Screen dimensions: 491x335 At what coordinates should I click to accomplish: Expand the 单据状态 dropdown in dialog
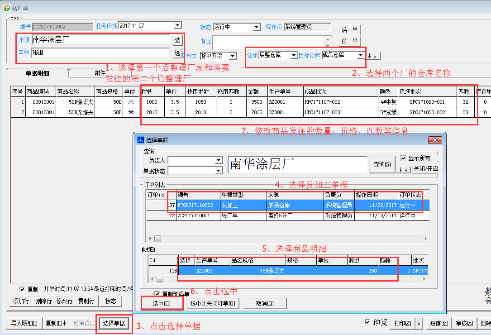pyautogui.click(x=219, y=171)
